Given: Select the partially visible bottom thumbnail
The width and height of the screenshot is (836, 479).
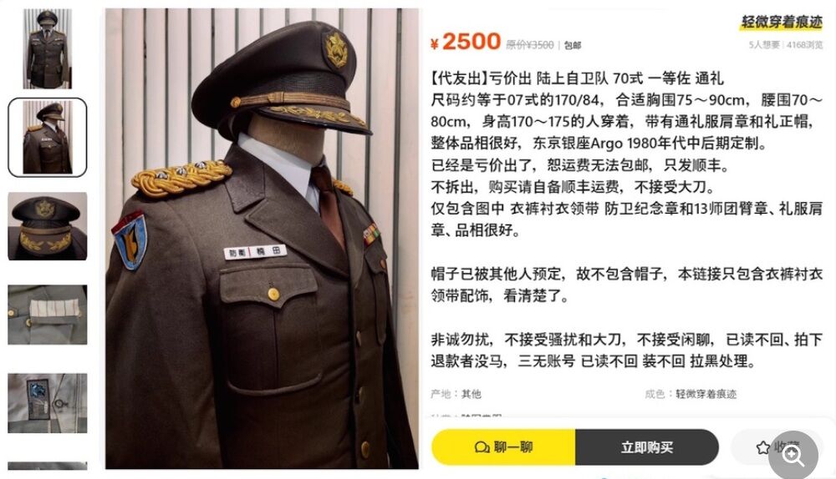Looking at the screenshot, I should click(48, 466).
